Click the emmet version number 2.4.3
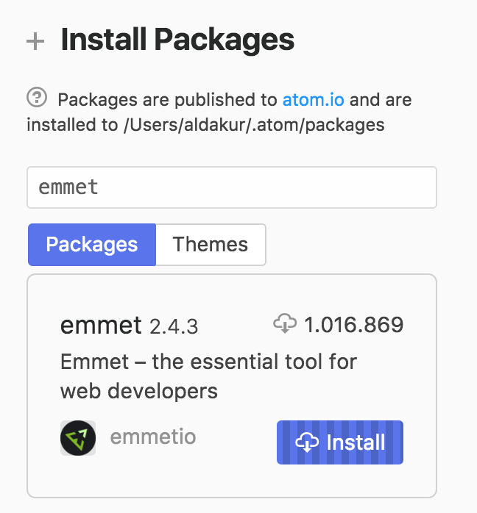The image size is (477, 513). tap(174, 326)
